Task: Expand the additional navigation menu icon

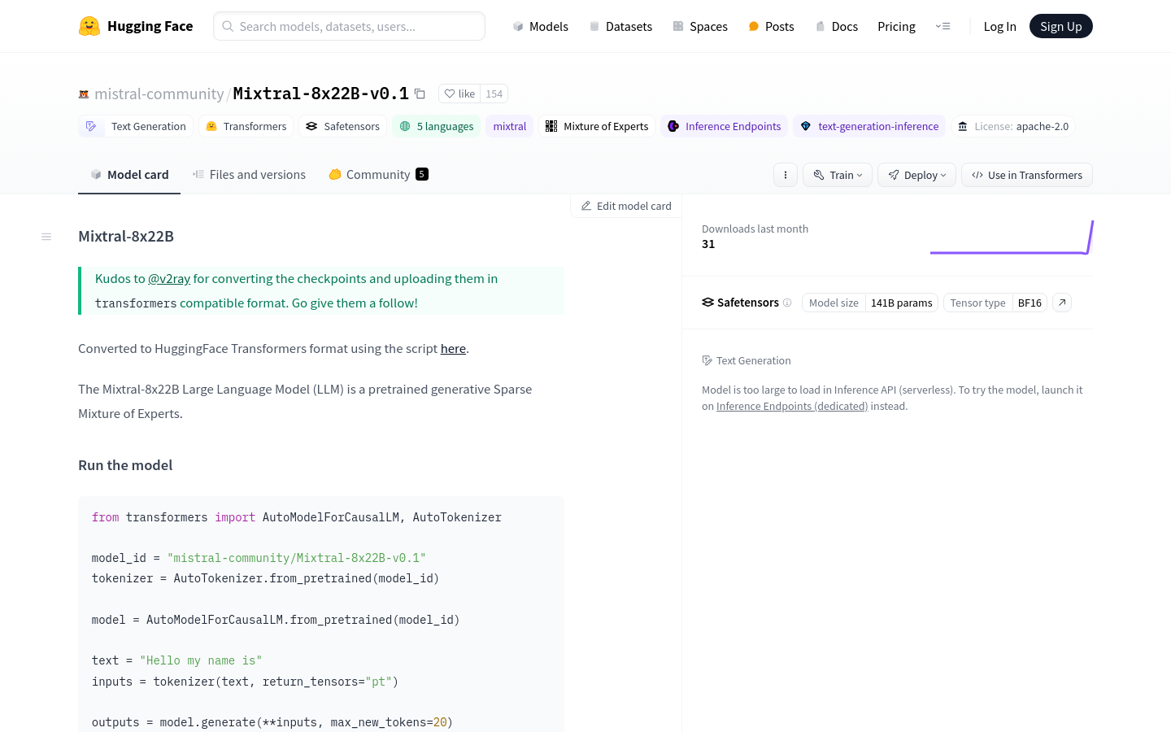Action: [942, 26]
